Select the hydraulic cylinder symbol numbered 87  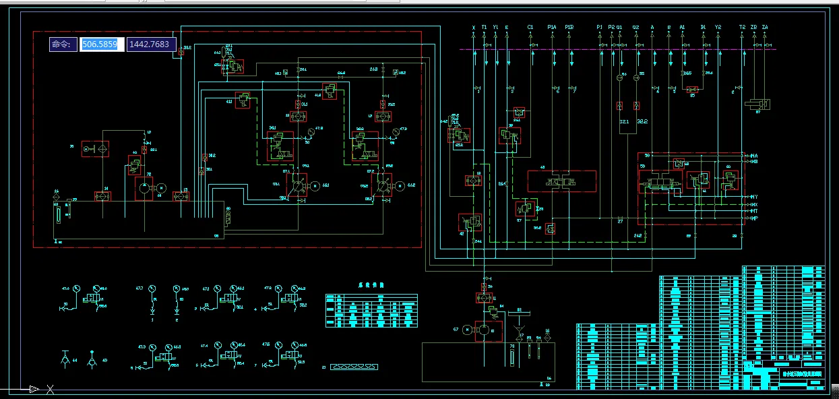pyautogui.click(x=757, y=104)
